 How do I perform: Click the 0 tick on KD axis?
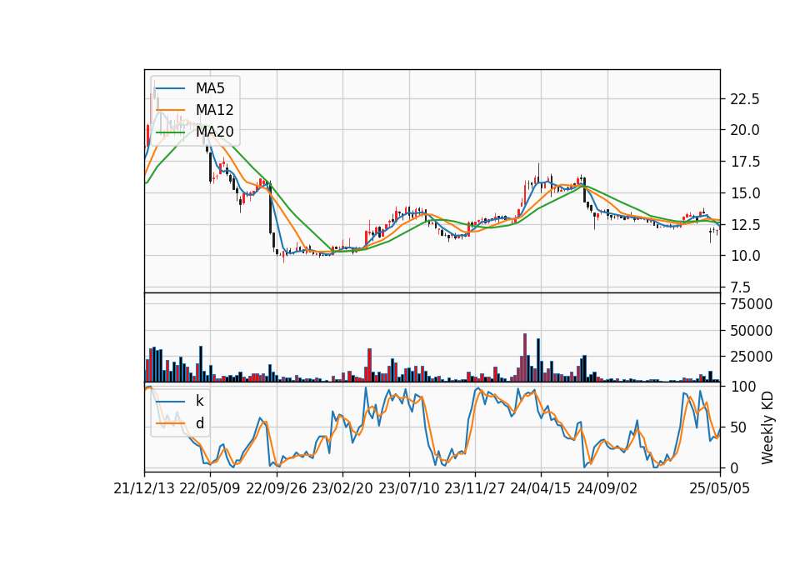tap(735, 467)
